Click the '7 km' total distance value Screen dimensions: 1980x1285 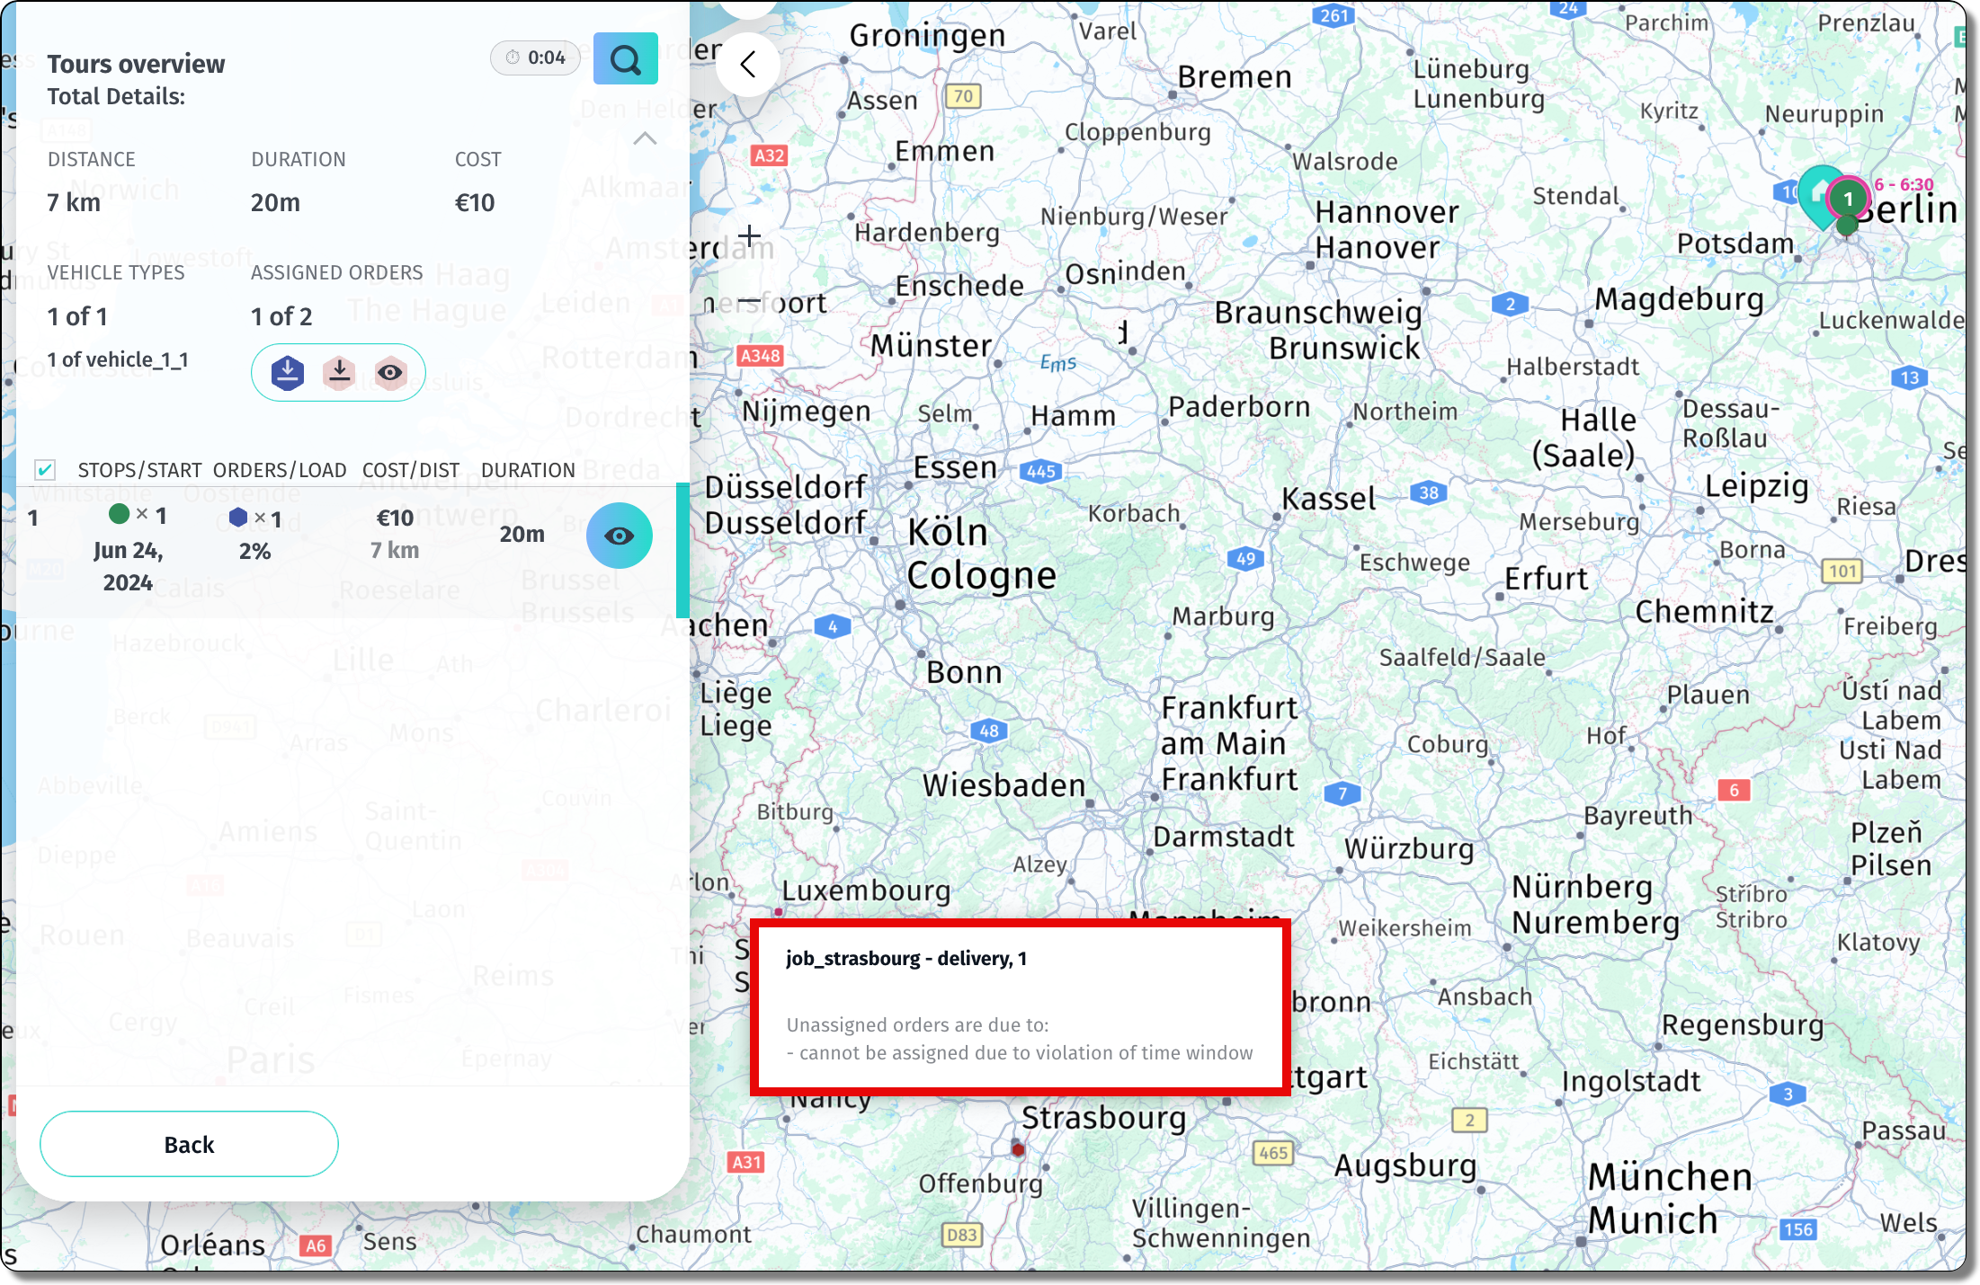click(74, 203)
